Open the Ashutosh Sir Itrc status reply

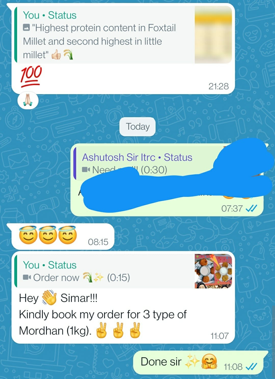(167, 163)
